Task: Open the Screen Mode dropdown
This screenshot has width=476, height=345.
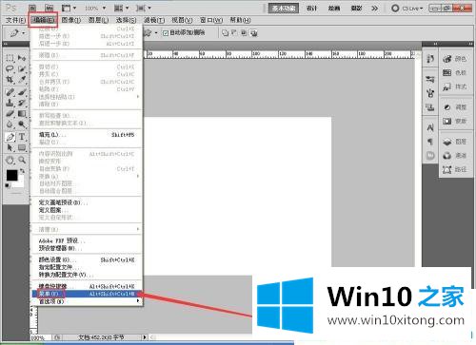Action: [x=144, y=8]
